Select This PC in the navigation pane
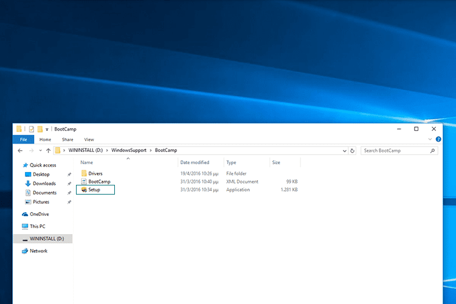This screenshot has height=304, width=456. pos(33,226)
